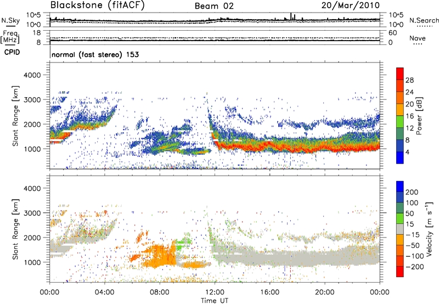Click the '08:00' time axis tick label
The image size is (439, 304).
(160, 292)
